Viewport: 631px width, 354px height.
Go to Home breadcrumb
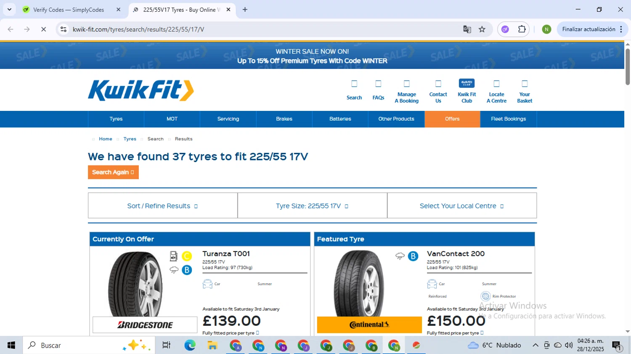[106, 139]
